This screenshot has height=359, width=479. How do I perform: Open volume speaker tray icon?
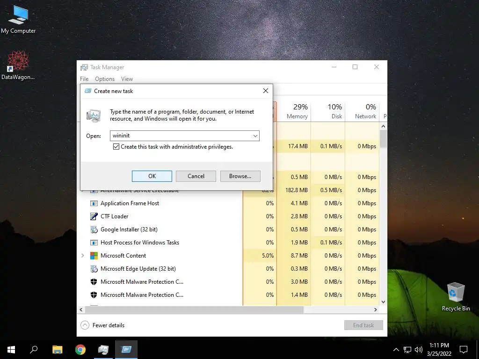point(419,350)
